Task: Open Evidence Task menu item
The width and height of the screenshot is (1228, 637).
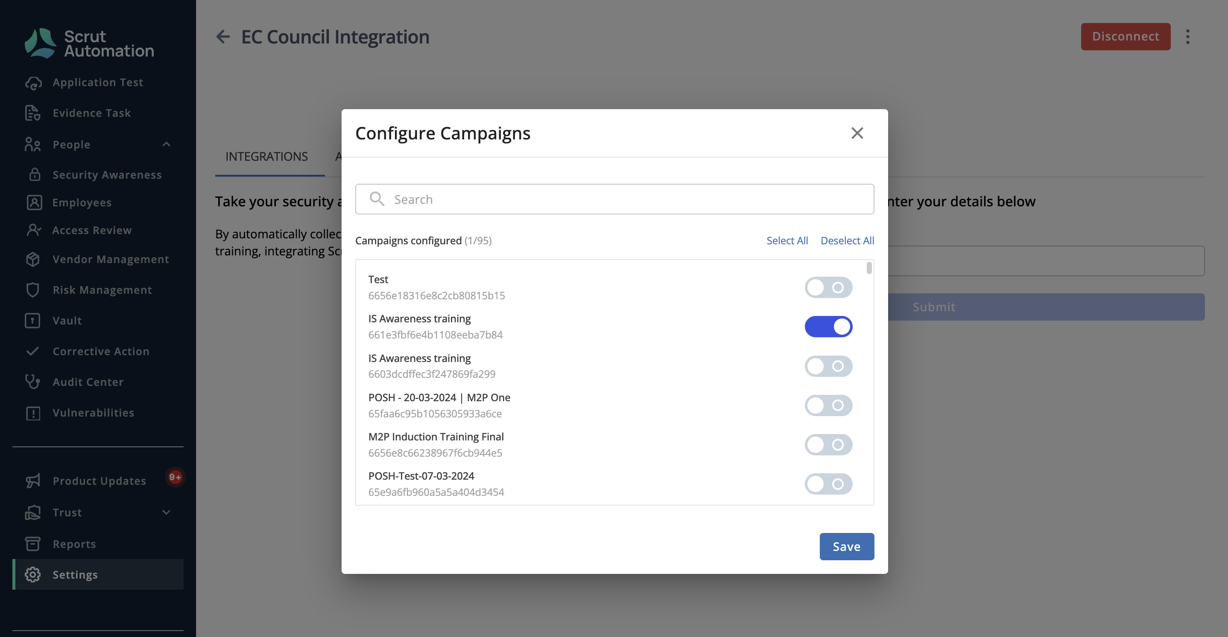Action: coord(98,113)
